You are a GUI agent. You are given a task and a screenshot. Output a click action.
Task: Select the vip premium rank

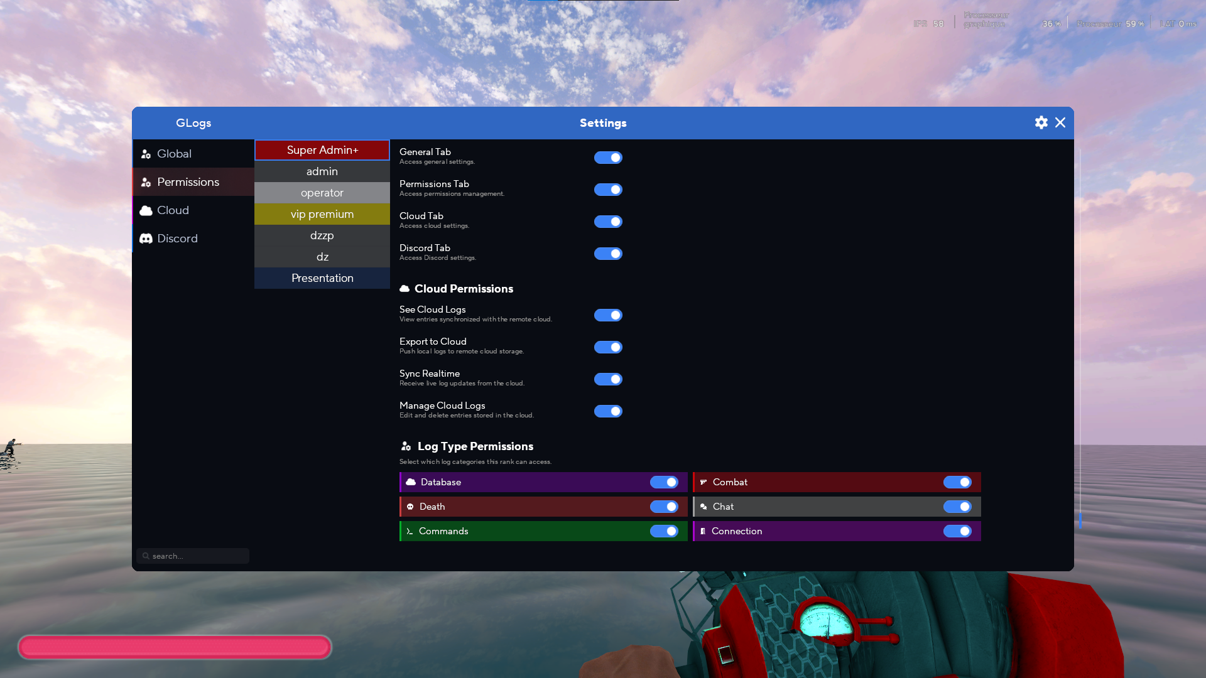click(x=322, y=214)
